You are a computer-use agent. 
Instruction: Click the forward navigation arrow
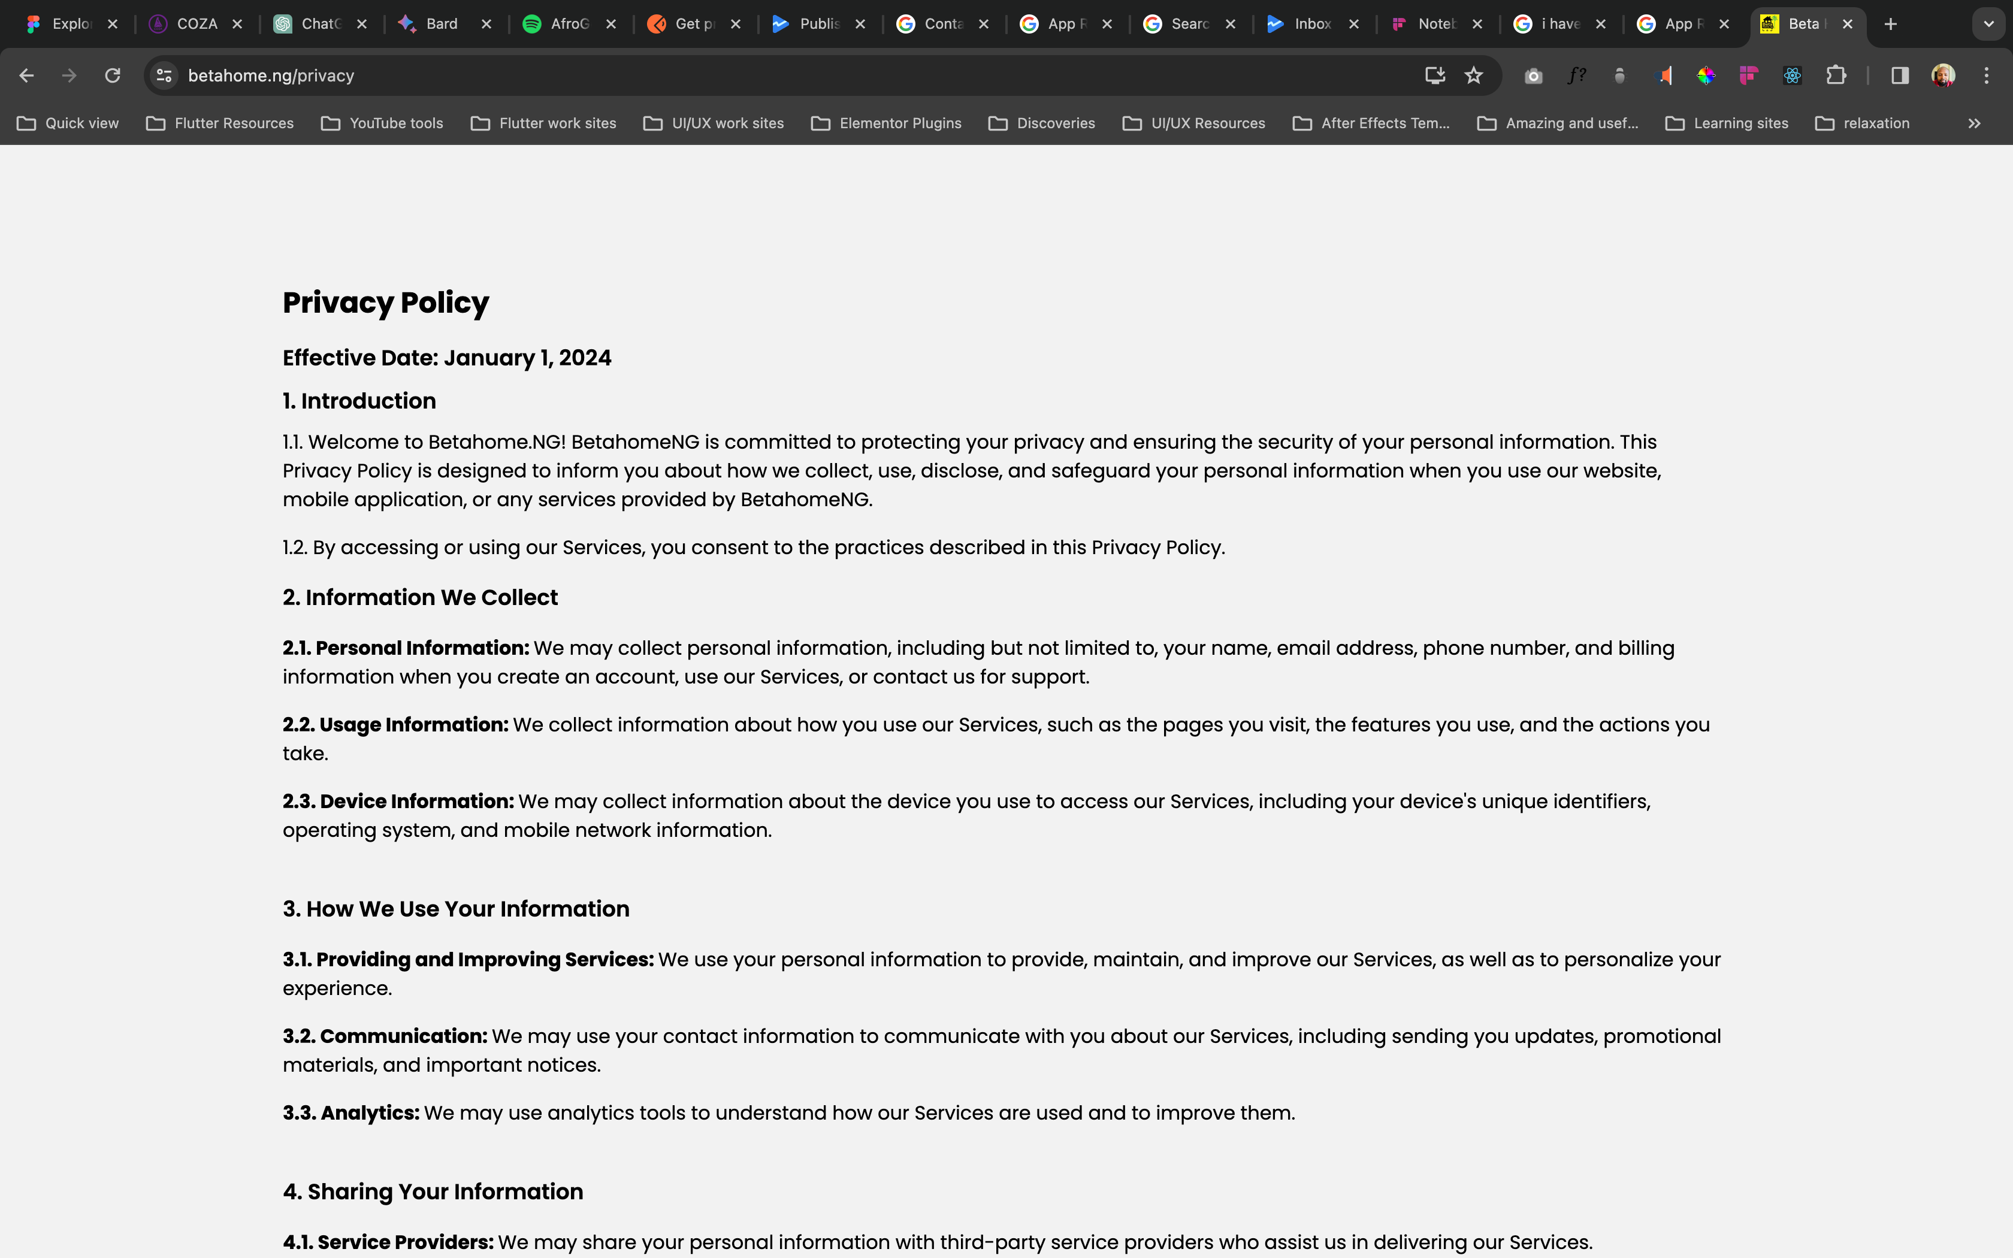69,75
